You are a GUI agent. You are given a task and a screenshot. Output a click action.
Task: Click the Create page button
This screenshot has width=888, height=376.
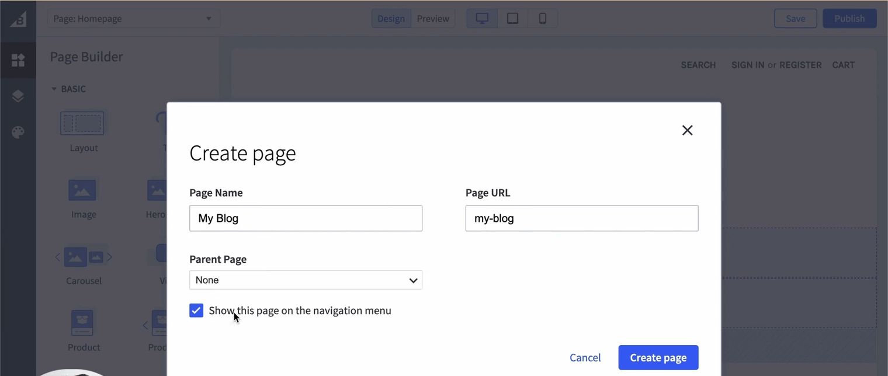point(658,357)
